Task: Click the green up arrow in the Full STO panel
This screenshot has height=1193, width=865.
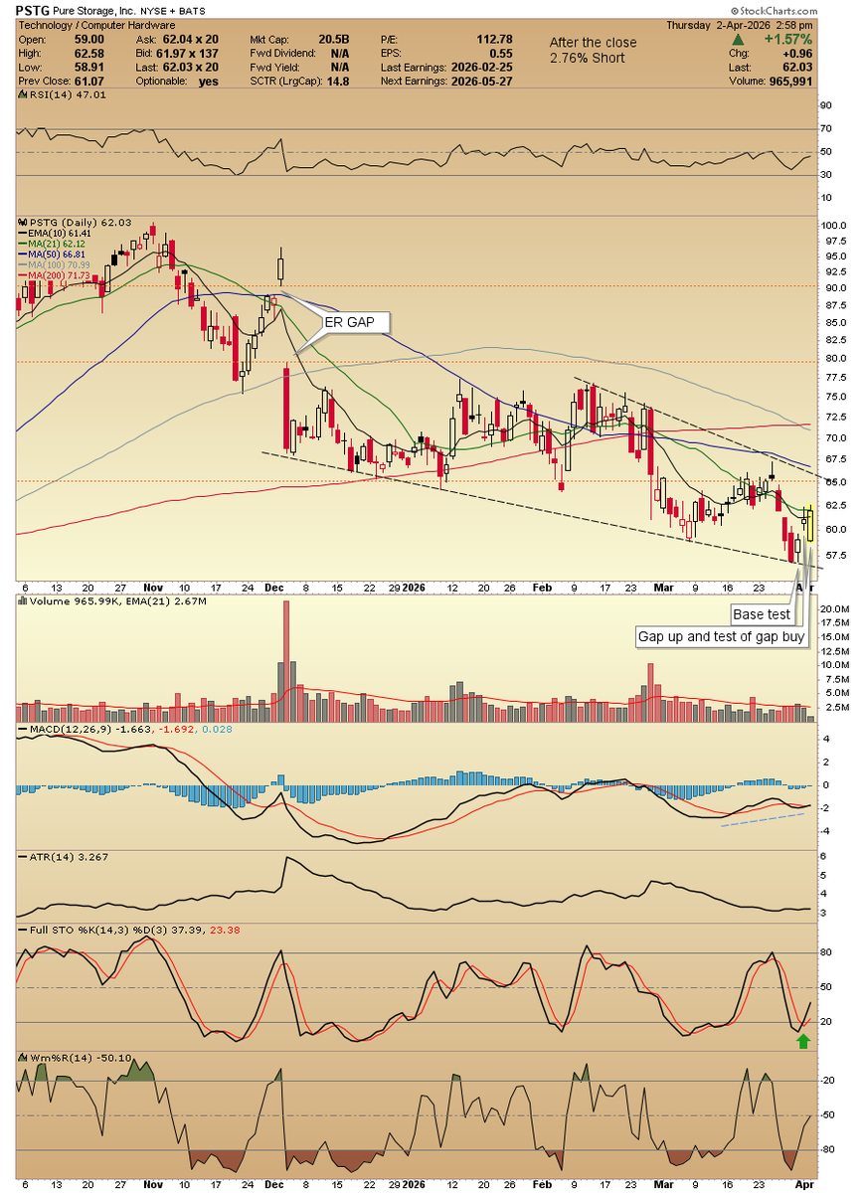Action: click(803, 1041)
